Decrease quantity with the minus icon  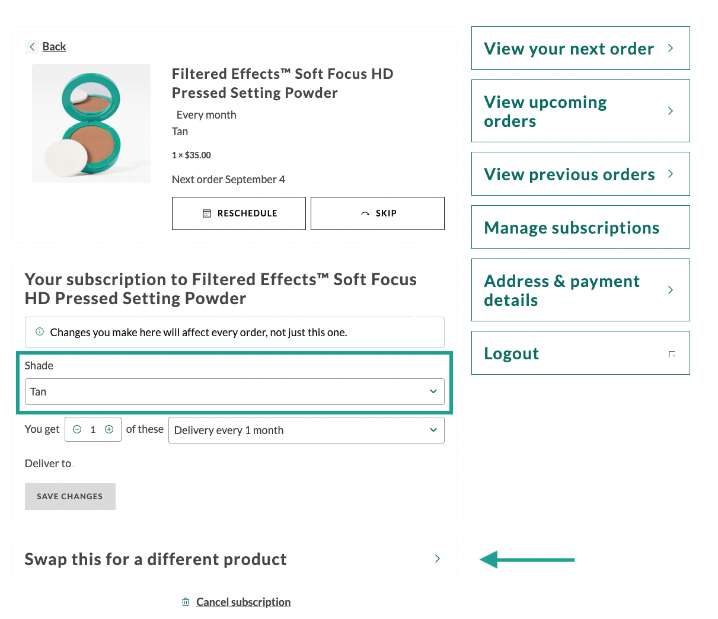click(77, 430)
